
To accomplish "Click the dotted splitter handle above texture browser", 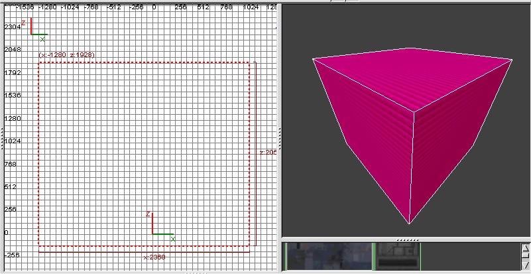I will tap(406, 240).
